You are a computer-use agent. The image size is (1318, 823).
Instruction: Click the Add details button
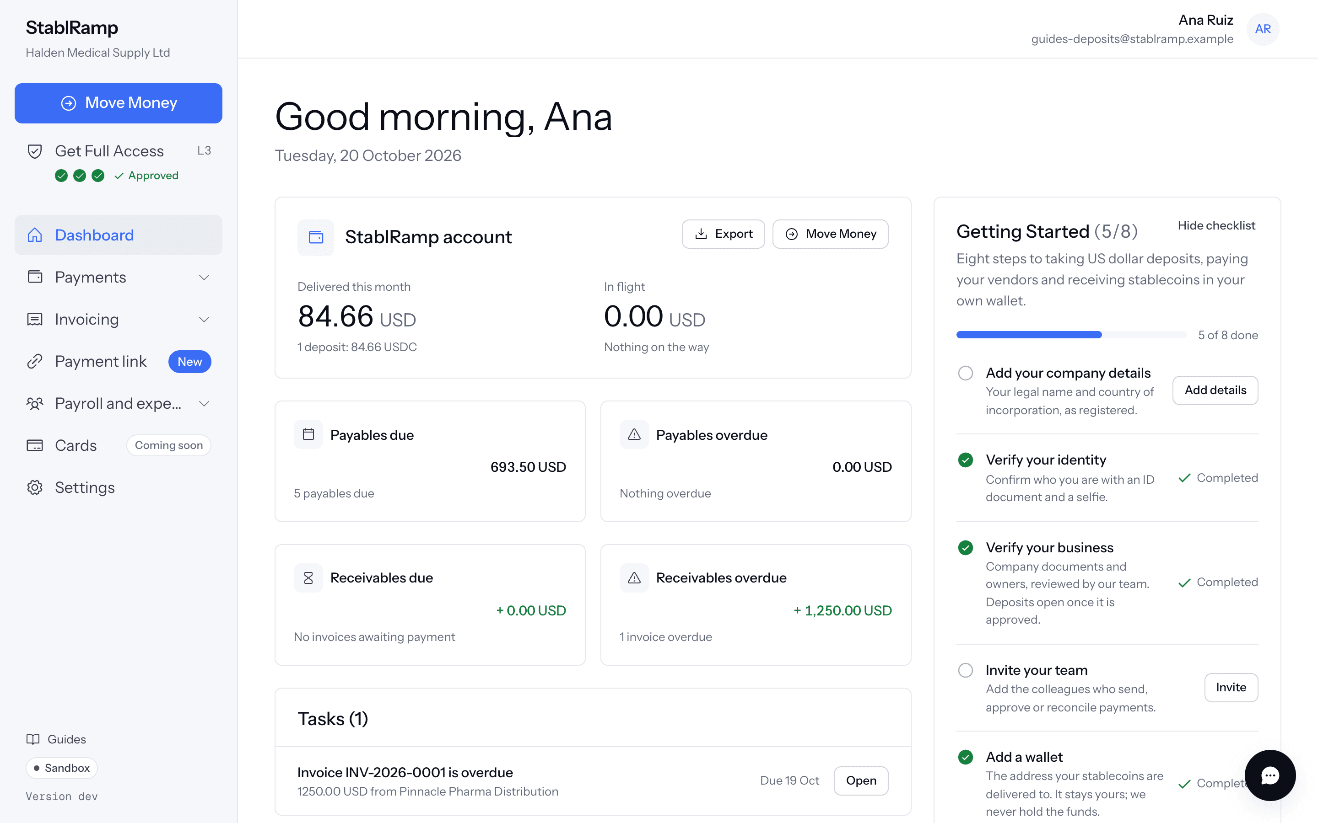tap(1215, 390)
